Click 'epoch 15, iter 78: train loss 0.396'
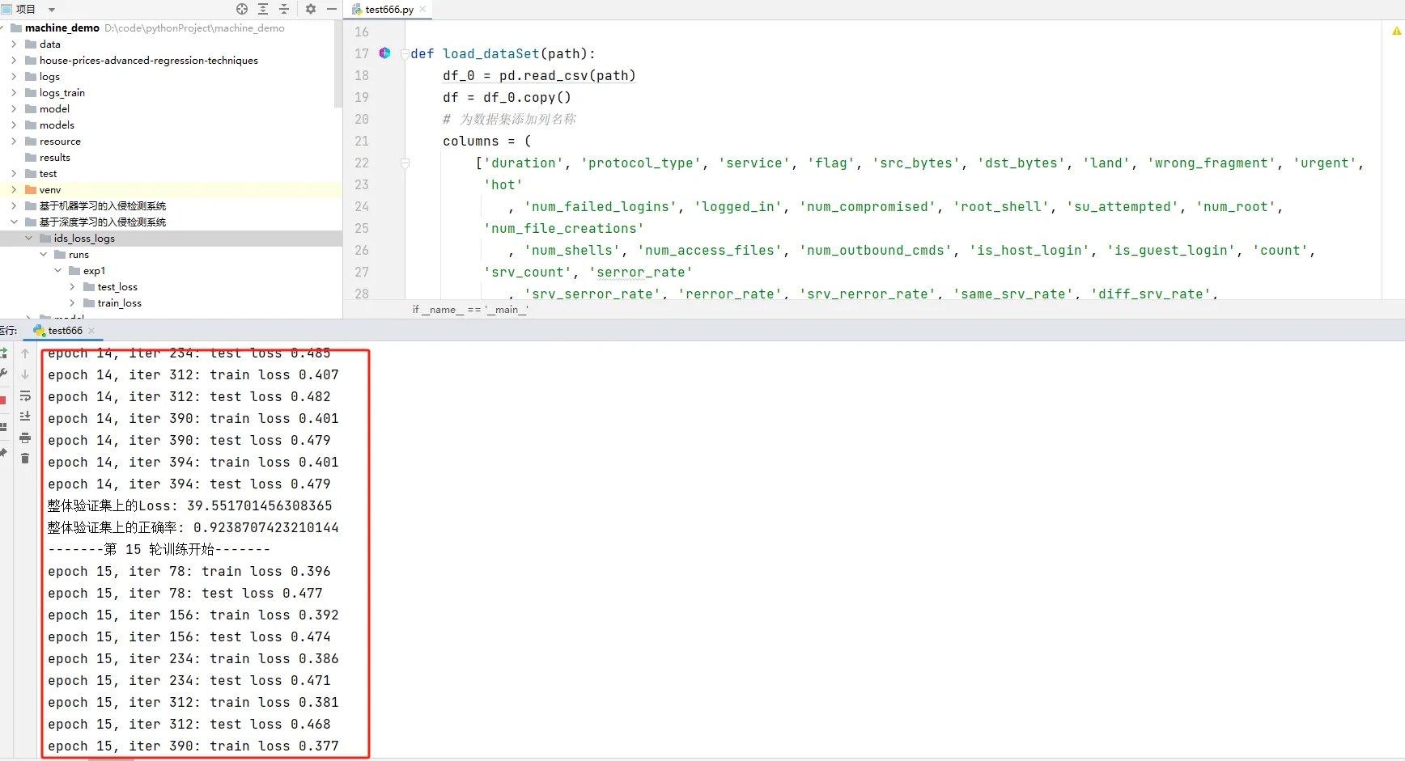The width and height of the screenshot is (1405, 761). point(189,571)
